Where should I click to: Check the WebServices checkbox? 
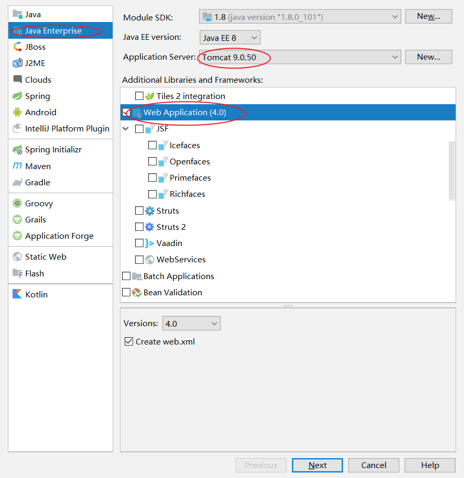tap(139, 260)
